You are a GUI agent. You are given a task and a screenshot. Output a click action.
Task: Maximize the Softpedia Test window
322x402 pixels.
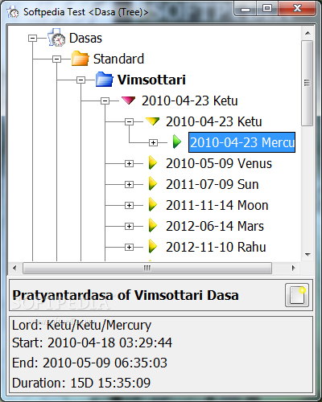pyautogui.click(x=267, y=8)
